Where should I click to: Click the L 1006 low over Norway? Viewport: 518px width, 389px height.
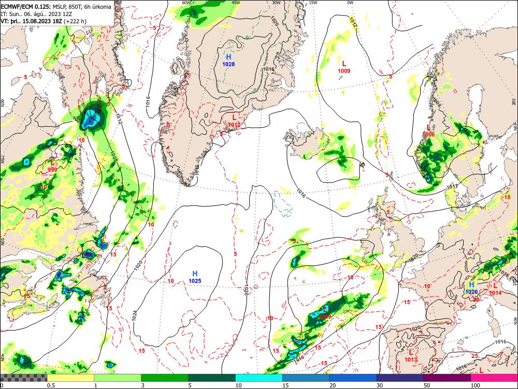(428, 131)
